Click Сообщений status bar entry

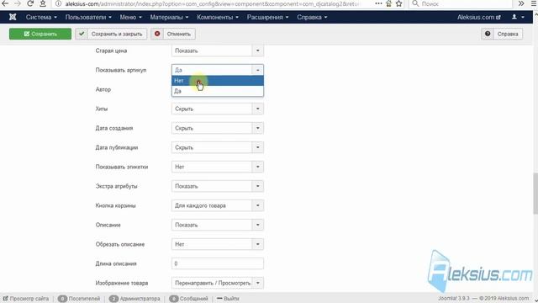coord(188,299)
